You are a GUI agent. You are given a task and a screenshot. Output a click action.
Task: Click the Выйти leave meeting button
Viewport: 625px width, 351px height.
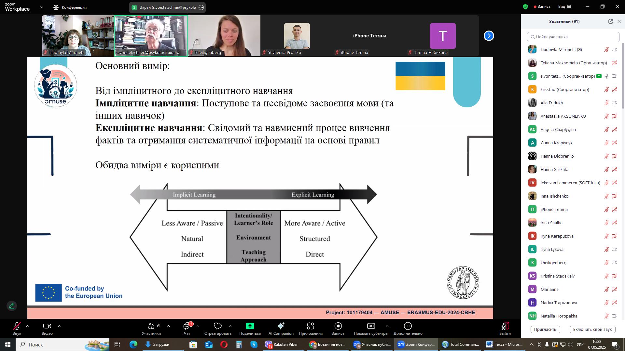click(x=505, y=329)
